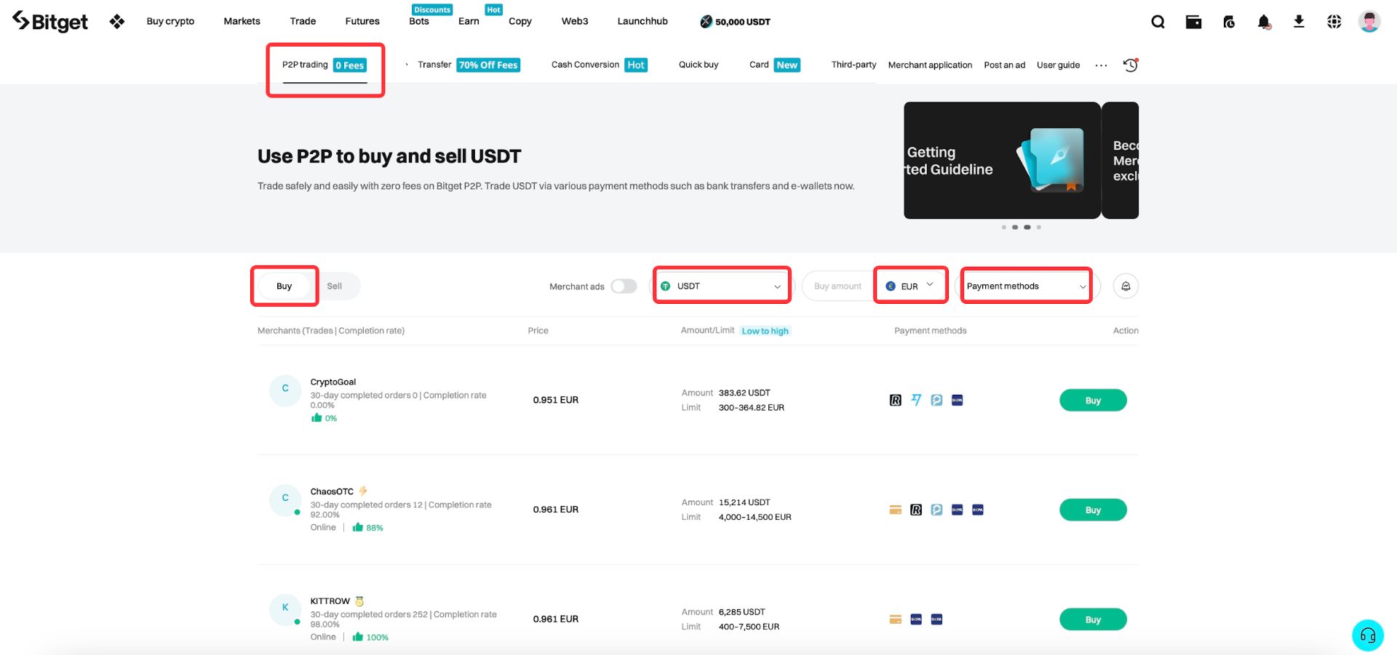Viewport: 1397px width, 655px height.
Task: Click the round icon beside Payment methods
Action: point(1126,286)
